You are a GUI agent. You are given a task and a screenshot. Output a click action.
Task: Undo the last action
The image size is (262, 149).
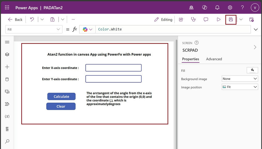(32, 19)
